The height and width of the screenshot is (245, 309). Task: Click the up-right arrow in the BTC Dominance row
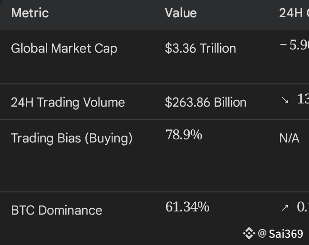pos(284,208)
